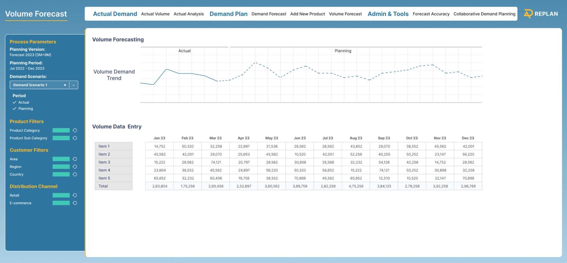Viewport: 567px width, 263px height.
Task: Click the minus button beside Demand Scenario 1
Action: tap(74, 85)
